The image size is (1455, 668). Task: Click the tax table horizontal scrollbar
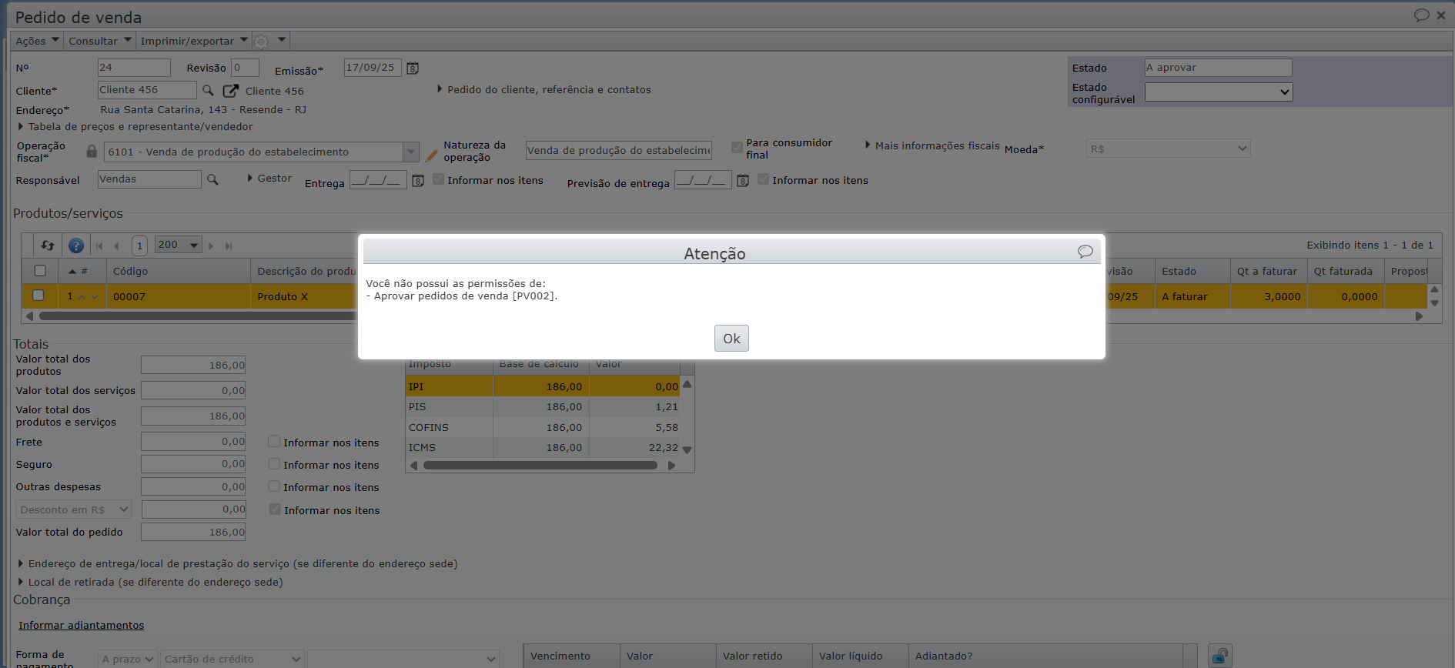pos(540,465)
